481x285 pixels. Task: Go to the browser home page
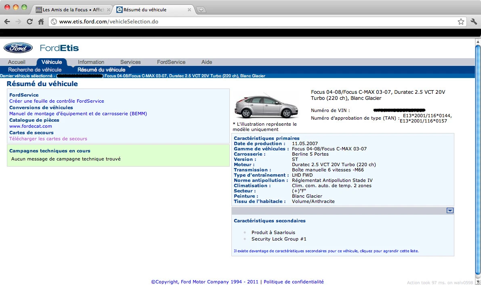(x=41, y=21)
